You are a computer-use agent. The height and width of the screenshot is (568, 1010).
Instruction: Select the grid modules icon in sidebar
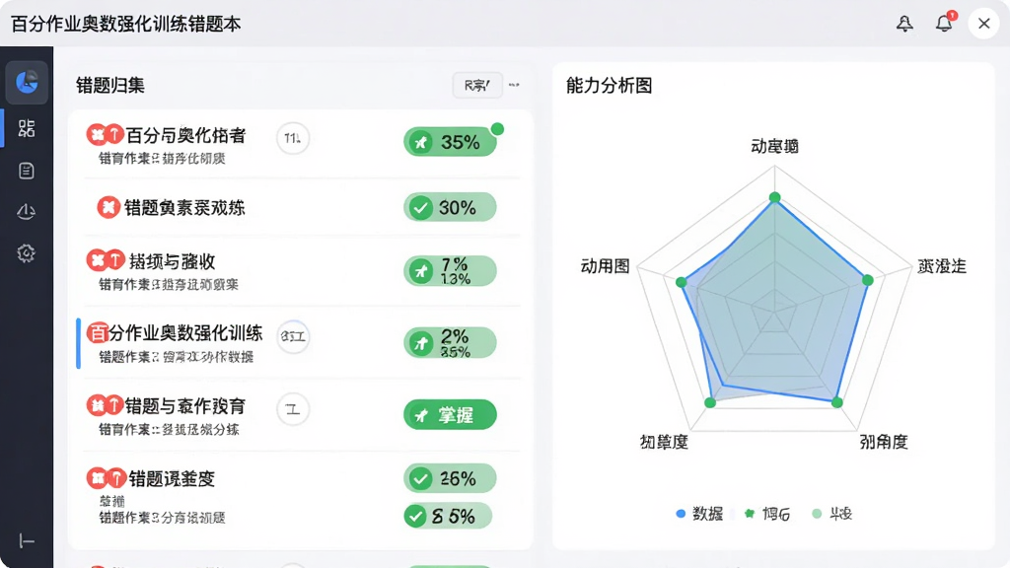(27, 128)
